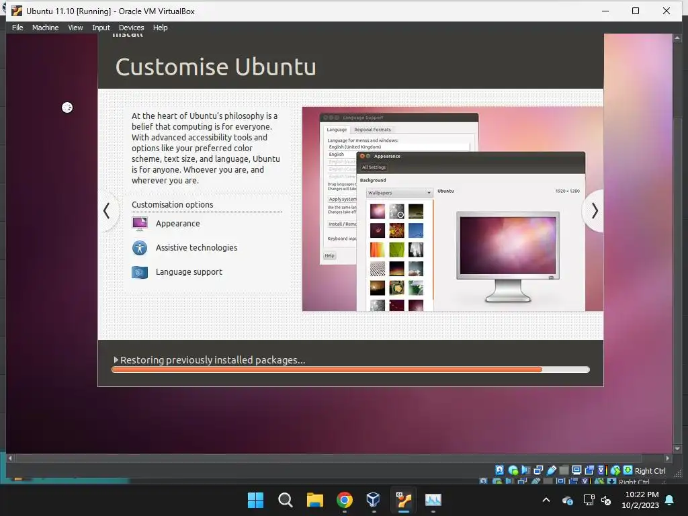Click the mouse integration status icon
Viewport: 688px width, 516px height.
point(615,470)
